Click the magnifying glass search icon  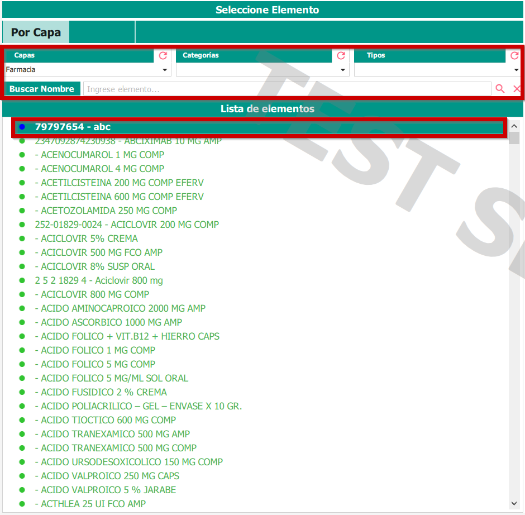pos(500,89)
